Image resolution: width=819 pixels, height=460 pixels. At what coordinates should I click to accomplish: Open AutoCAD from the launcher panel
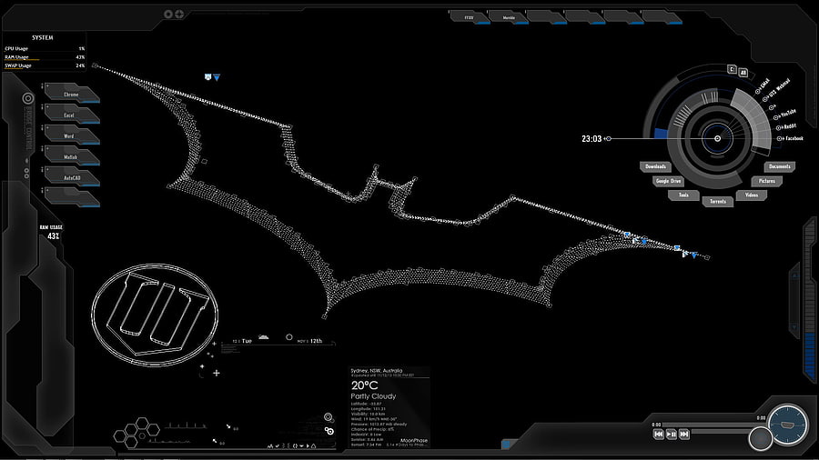[72, 177]
